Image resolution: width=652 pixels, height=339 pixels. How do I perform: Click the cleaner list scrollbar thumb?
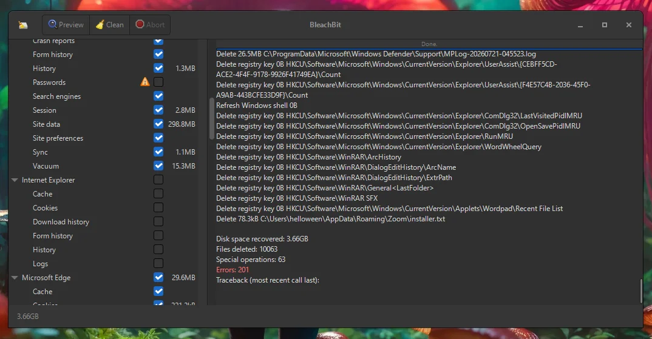click(211, 118)
